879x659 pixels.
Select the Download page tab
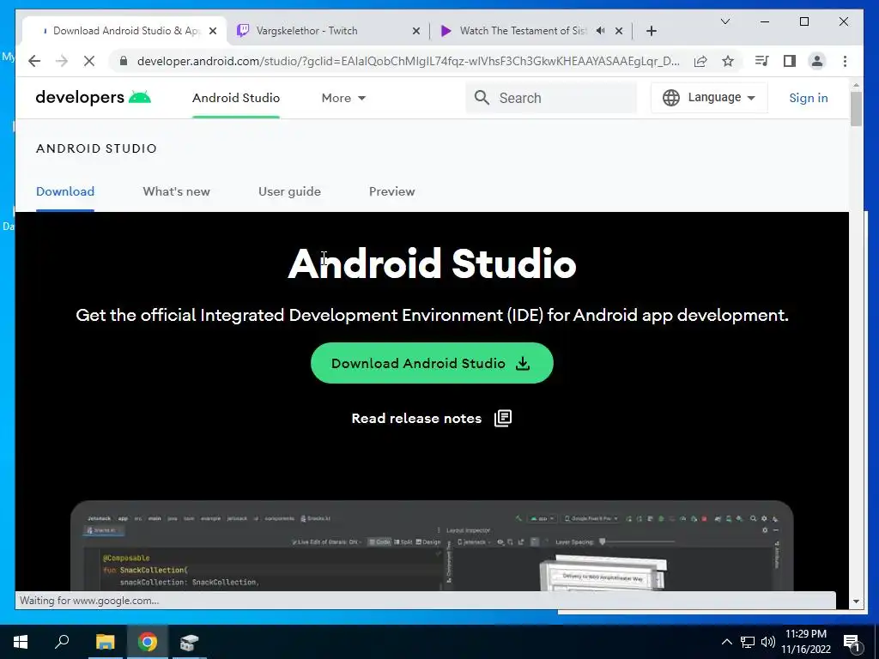pos(65,191)
